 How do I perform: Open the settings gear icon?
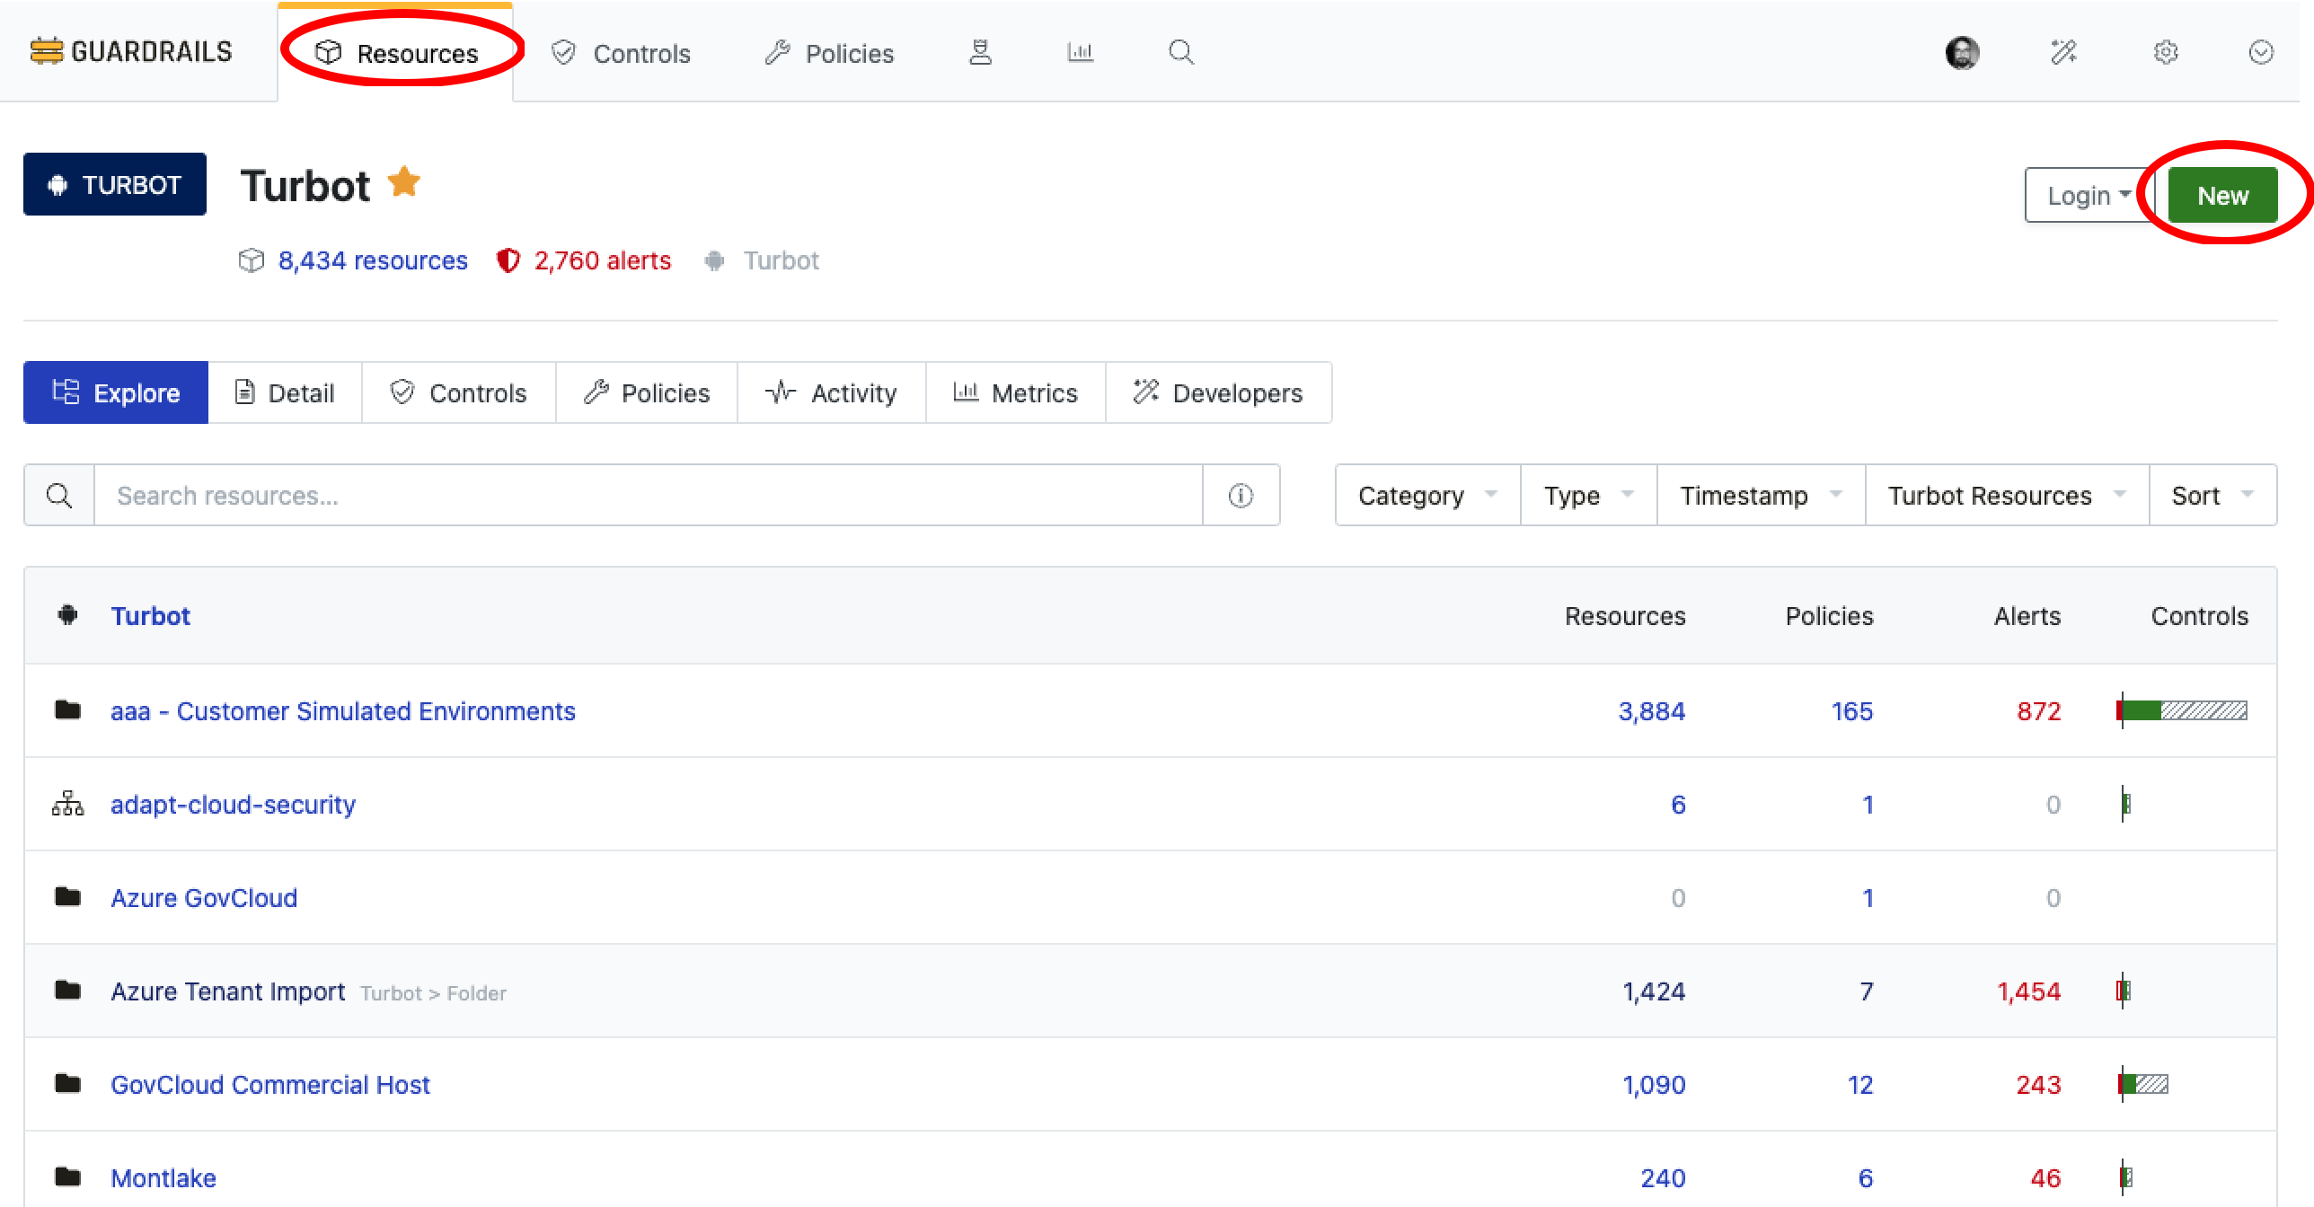pyautogui.click(x=2166, y=53)
